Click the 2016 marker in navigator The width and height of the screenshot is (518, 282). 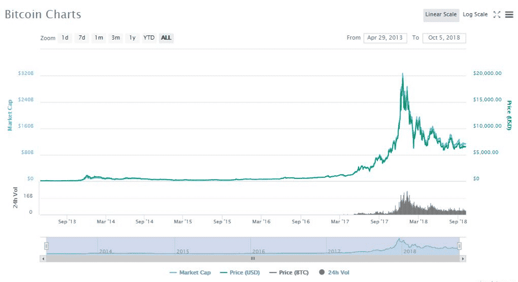point(259,251)
